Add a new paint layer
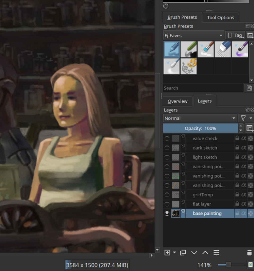 167,253
